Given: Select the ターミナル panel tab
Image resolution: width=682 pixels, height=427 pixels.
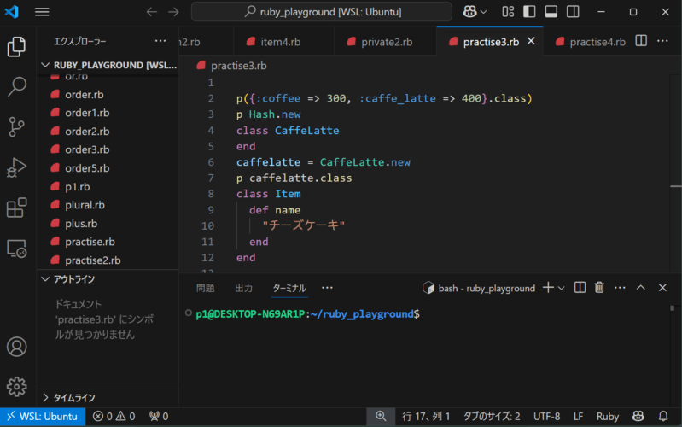Looking at the screenshot, I should 289,288.
